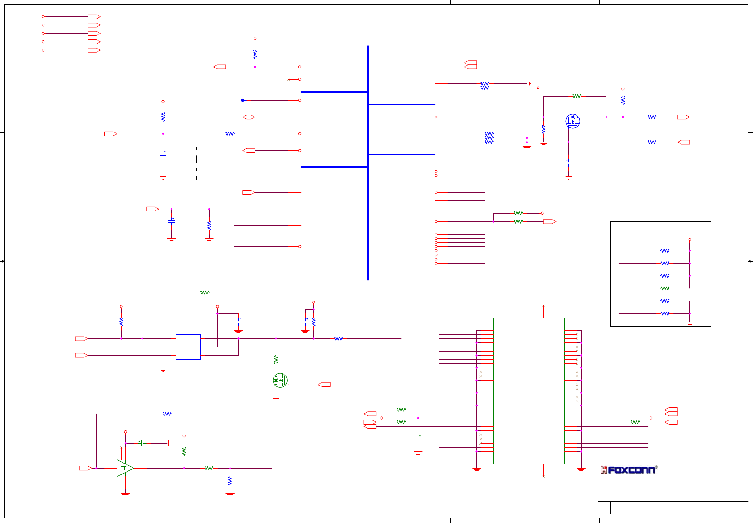Select vertical green resistor above green MOSFET
This screenshot has height=523, width=753.
[x=276, y=360]
